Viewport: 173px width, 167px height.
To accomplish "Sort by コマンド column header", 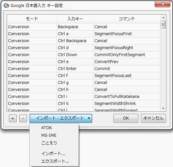I will (x=127, y=19).
